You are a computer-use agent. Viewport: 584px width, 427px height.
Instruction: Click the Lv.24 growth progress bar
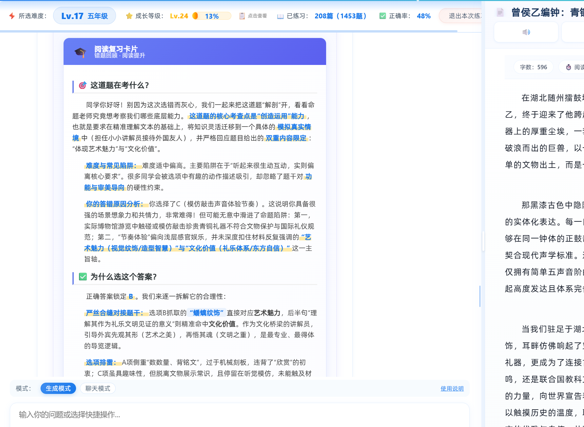212,16
